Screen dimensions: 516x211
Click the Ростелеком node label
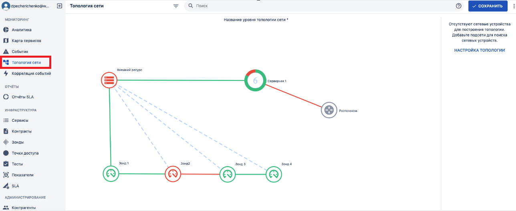pos(348,111)
